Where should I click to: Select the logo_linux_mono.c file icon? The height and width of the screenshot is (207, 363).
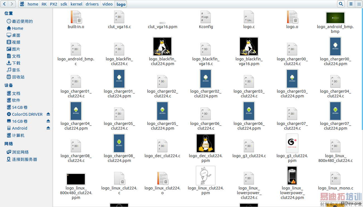coord(335,178)
